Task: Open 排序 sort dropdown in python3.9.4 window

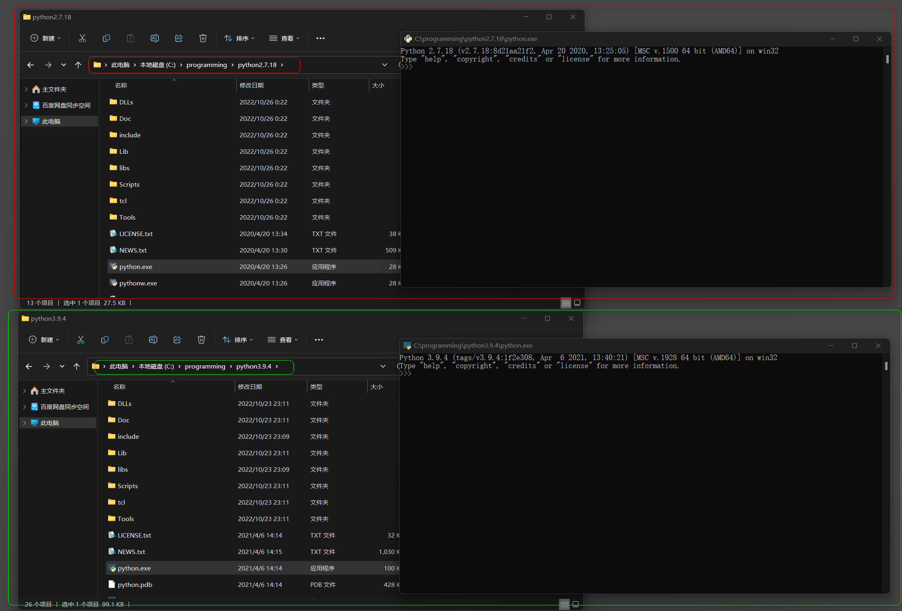Action: [x=238, y=340]
